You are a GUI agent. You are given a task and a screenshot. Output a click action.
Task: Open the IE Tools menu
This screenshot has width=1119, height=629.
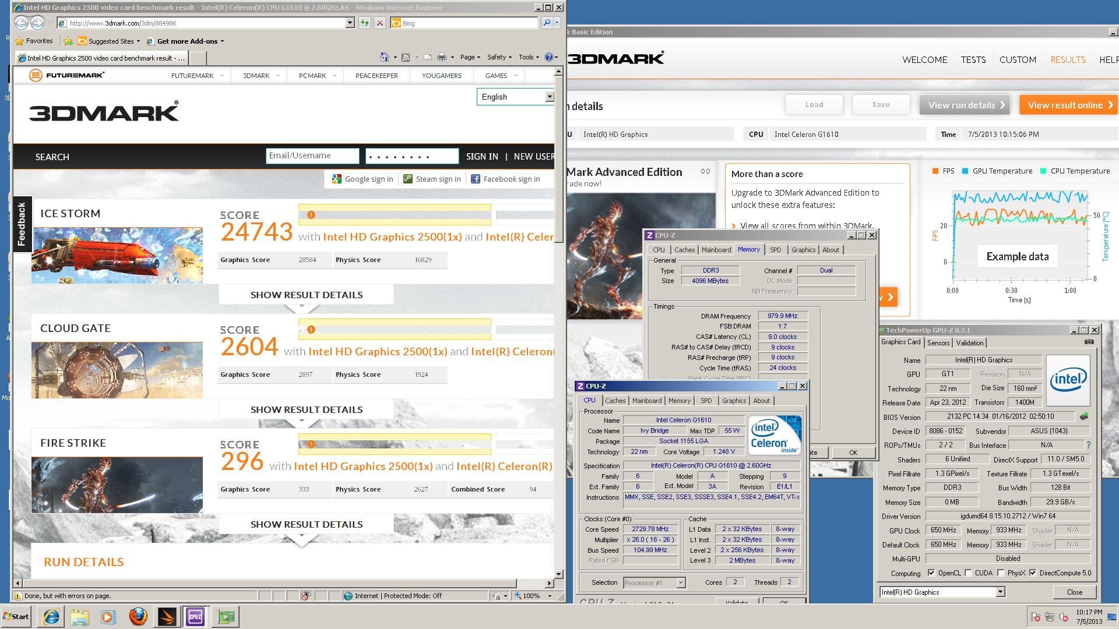click(529, 57)
